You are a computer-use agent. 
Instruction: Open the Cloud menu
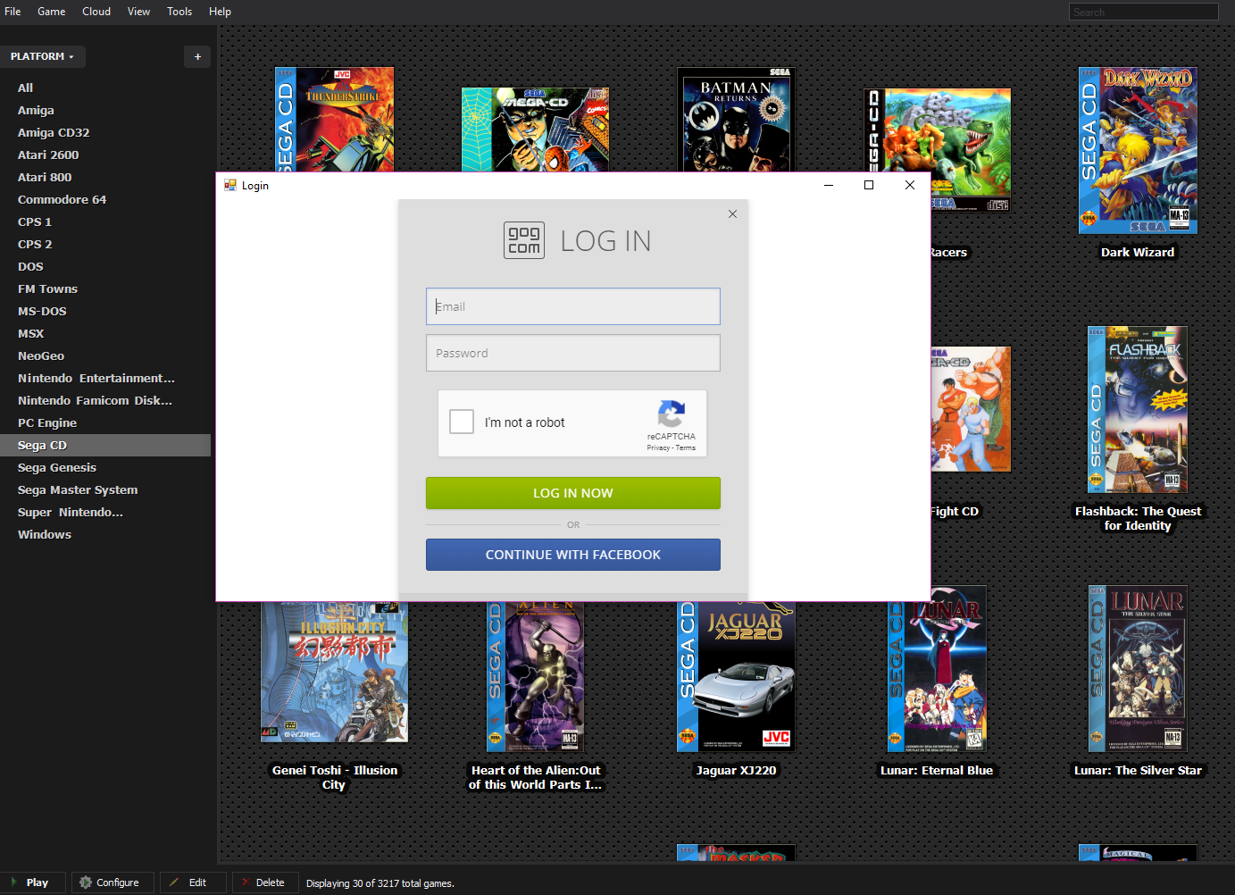click(96, 12)
